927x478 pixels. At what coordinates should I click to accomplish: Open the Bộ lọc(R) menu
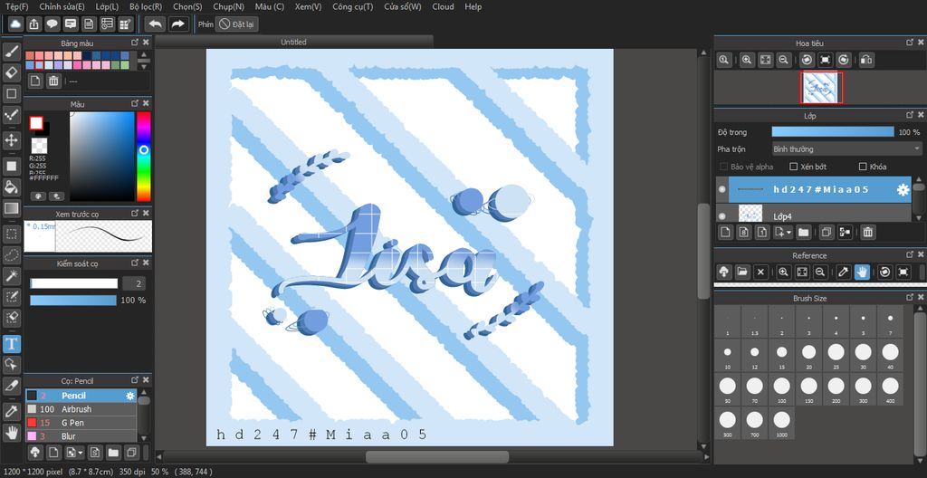pyautogui.click(x=146, y=7)
